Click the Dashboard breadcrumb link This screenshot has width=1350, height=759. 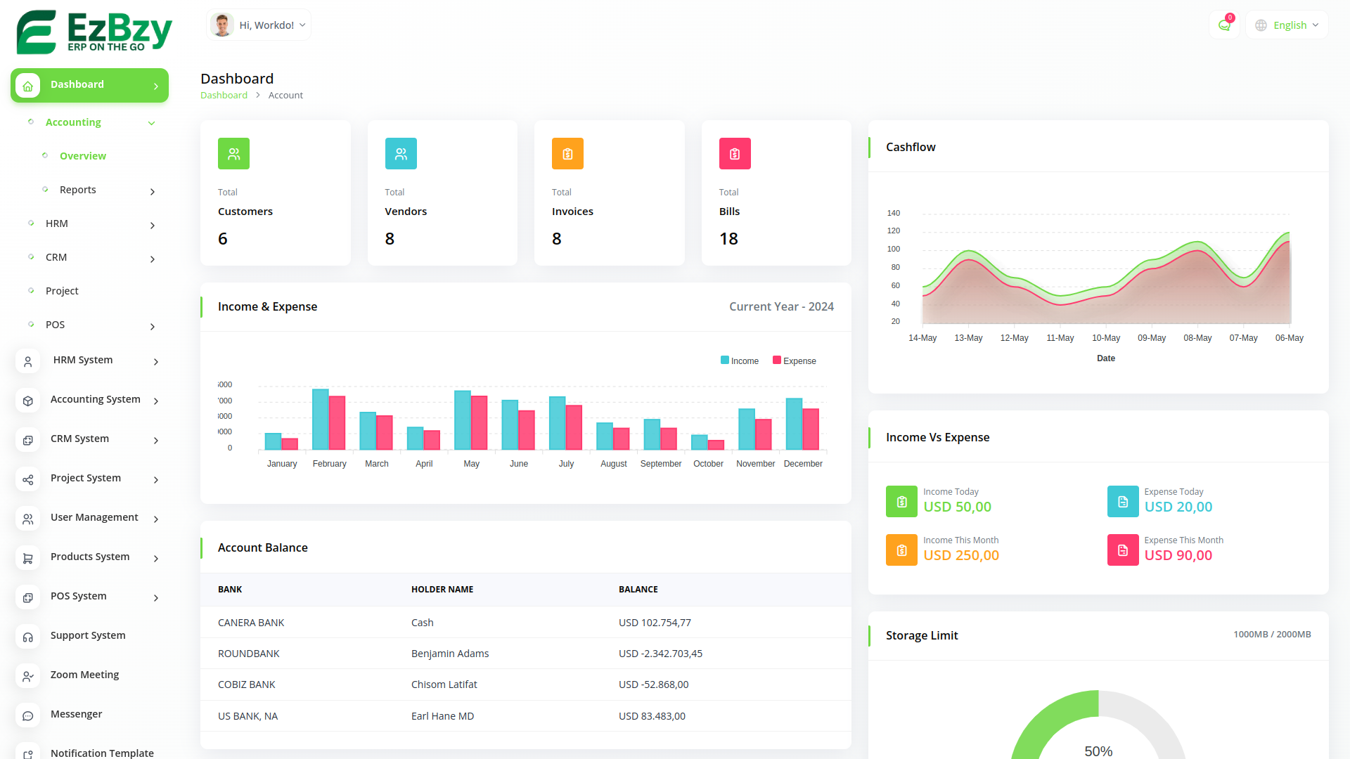pyautogui.click(x=224, y=96)
